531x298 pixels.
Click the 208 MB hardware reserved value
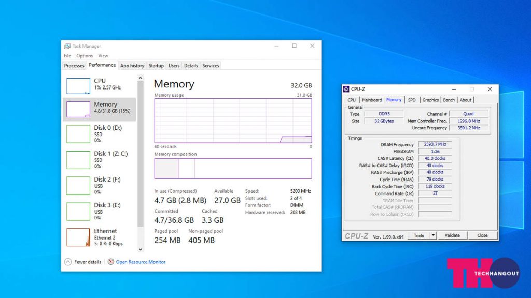(298, 212)
